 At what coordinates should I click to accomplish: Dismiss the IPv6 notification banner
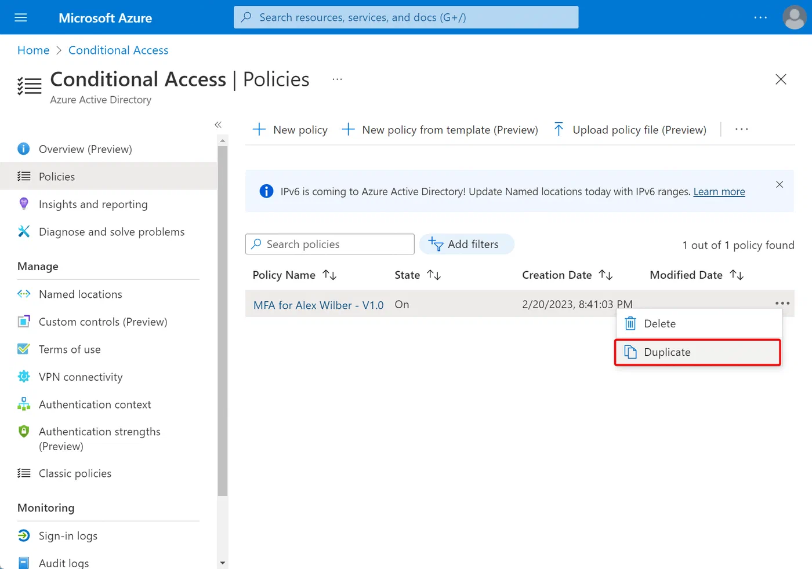(x=780, y=184)
